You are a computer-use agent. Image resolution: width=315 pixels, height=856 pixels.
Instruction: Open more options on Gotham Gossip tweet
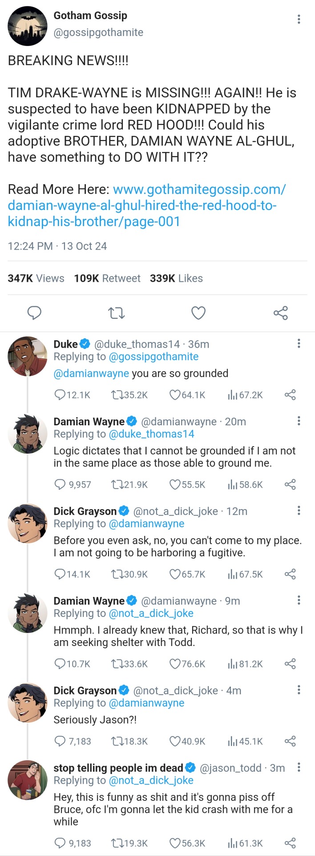[299, 19]
